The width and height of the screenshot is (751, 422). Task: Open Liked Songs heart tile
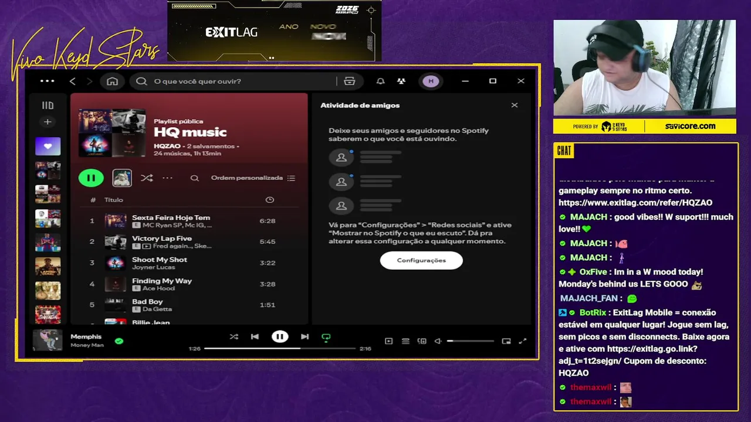click(x=48, y=146)
